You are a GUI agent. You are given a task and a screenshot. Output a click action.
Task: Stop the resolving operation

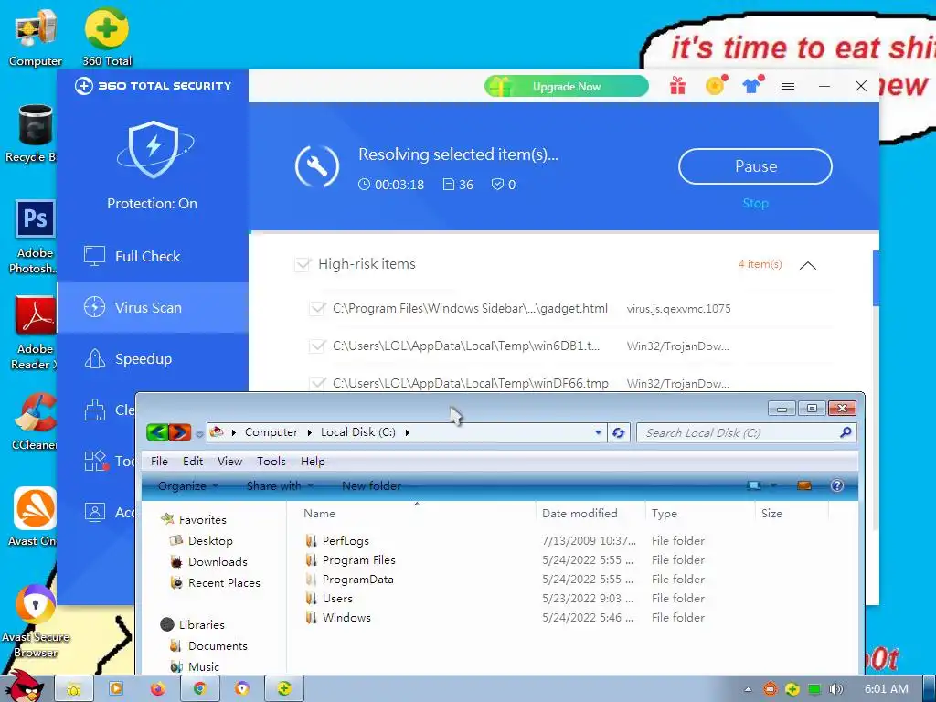click(755, 204)
